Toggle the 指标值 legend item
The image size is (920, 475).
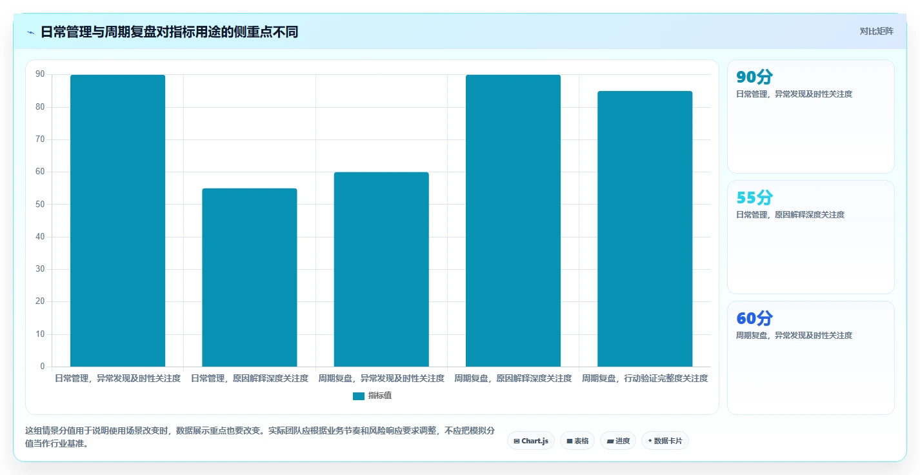point(372,396)
